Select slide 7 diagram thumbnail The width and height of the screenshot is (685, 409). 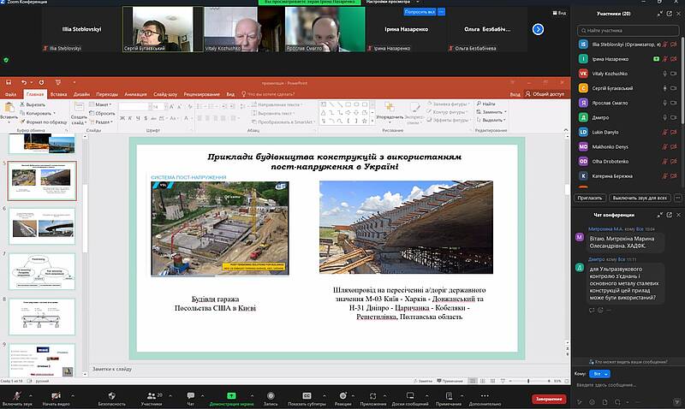[42, 271]
